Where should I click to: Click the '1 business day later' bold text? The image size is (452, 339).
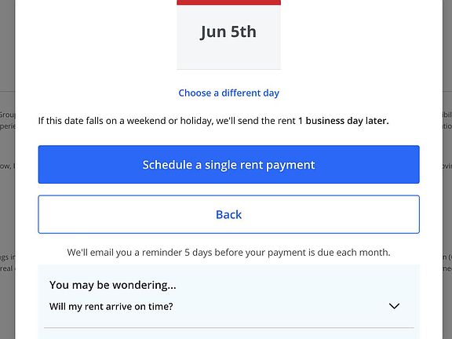pyautogui.click(x=344, y=121)
